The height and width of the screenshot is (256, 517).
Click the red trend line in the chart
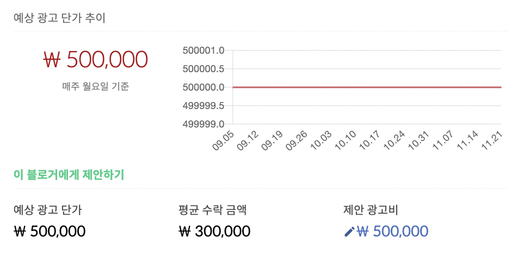coord(367,87)
